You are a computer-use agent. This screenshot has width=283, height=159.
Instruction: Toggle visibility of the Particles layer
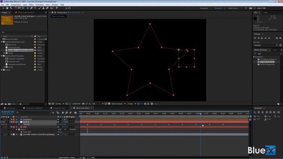point(2,119)
